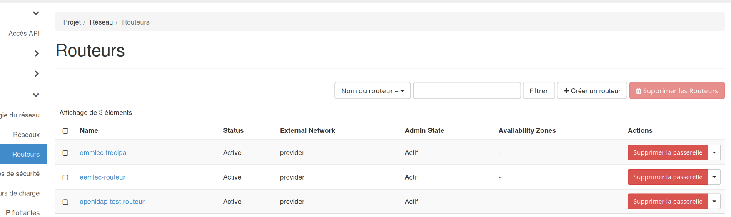Screen dimensions: 731x217
Task: Navigate to Réseau in the breadcrumb
Action: tap(101, 22)
